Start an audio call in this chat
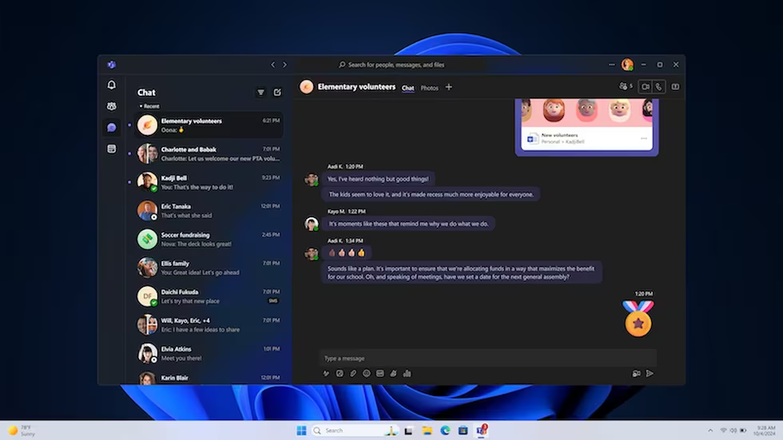The width and height of the screenshot is (783, 440). point(658,87)
